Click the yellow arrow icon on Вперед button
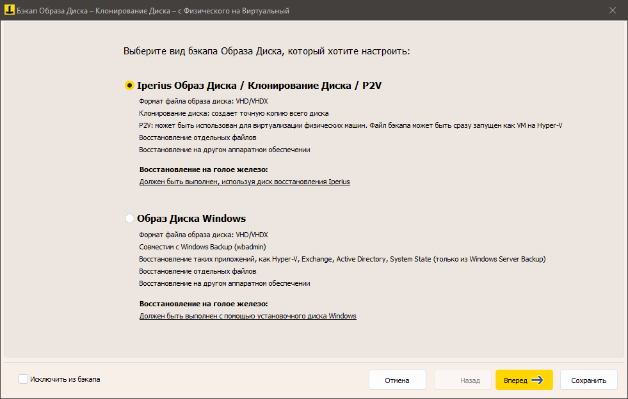This screenshot has height=399, width=628. [538, 380]
